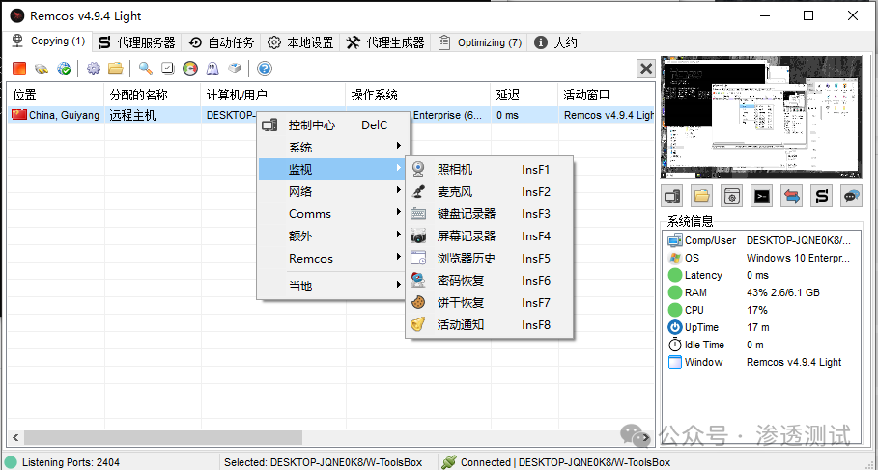Select 浏览器历史 InsF5 in submenu
This screenshot has width=878, height=470.
490,258
